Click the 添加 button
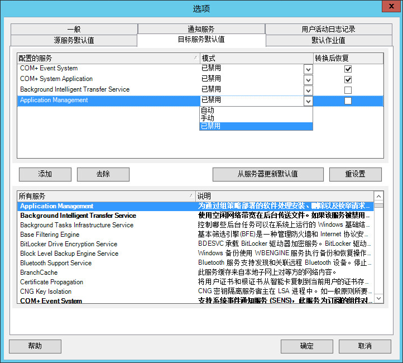403x363 pixels. pyautogui.click(x=45, y=174)
